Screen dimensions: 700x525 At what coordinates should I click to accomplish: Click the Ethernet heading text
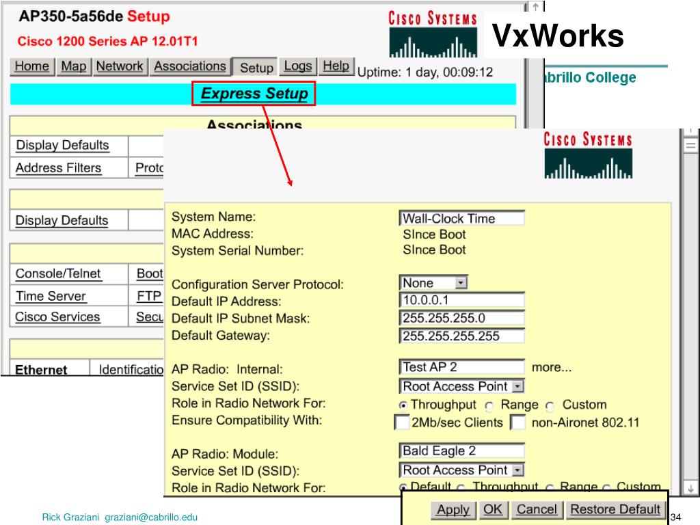click(x=41, y=370)
